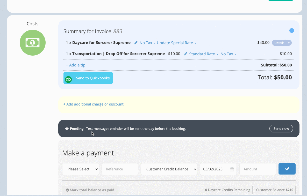Click the pencil edit icon for Transportation line
This screenshot has width=307, height=196.
coord(185,54)
